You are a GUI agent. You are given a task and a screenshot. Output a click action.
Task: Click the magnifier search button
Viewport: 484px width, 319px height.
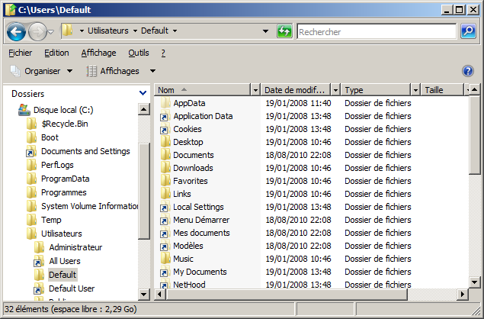click(x=469, y=31)
